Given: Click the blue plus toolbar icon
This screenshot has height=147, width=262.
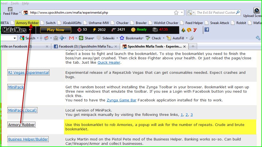Looking at the screenshot, I should (x=62, y=38).
